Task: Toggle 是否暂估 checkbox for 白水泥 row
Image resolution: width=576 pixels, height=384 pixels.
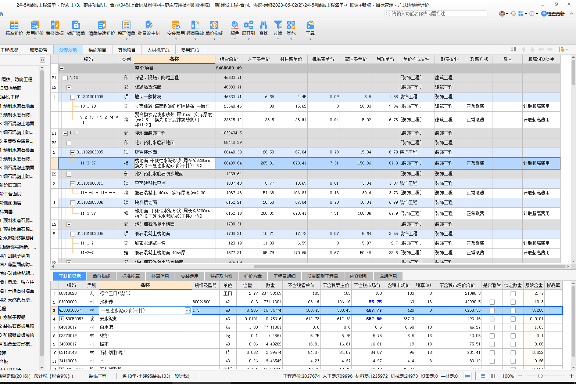Action: (492, 327)
